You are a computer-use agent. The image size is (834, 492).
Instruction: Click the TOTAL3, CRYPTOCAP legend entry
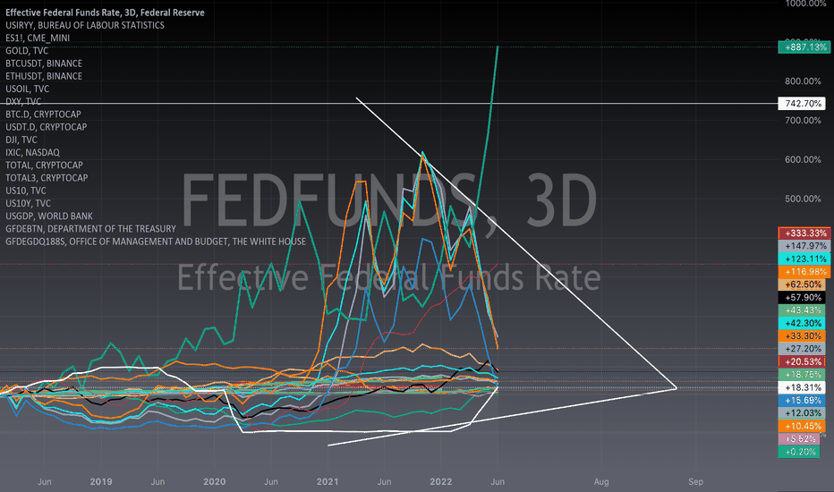47,178
